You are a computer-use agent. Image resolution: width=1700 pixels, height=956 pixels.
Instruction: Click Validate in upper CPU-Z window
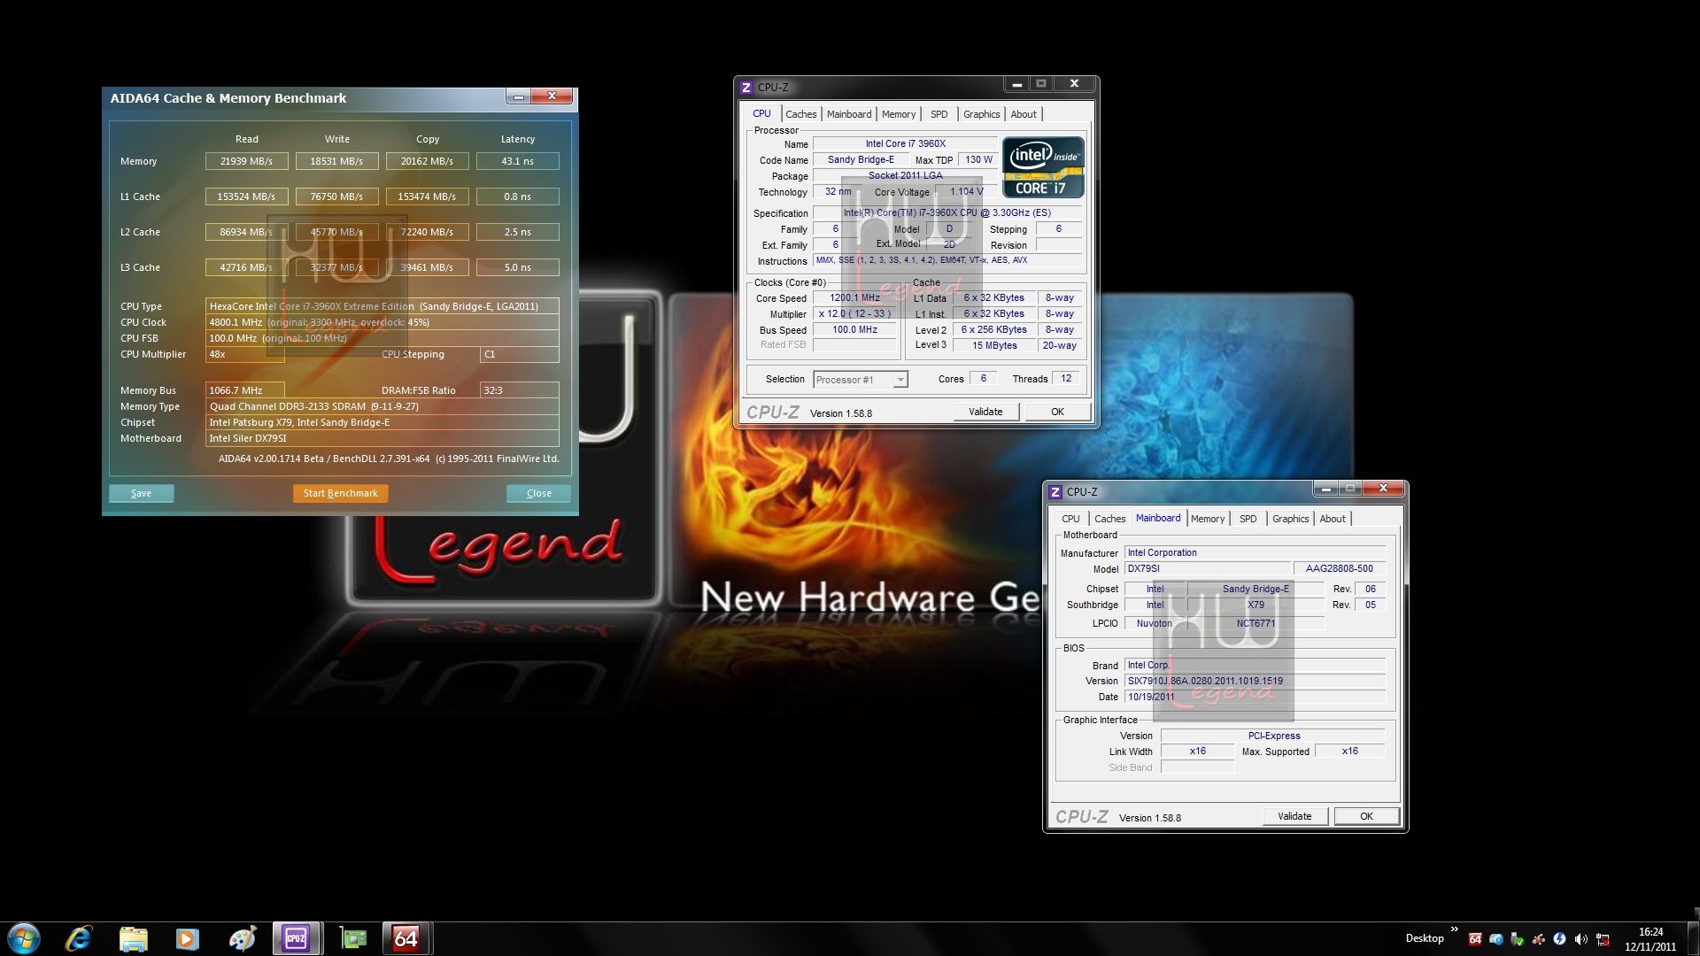[x=985, y=412]
